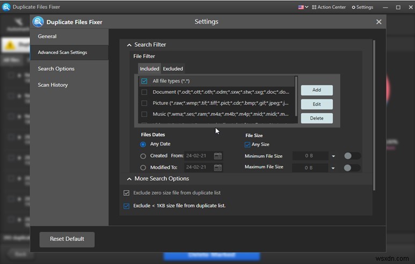Open the Minimum File Size unit dropdown
This screenshot has height=264, width=415.
pos(333,156)
